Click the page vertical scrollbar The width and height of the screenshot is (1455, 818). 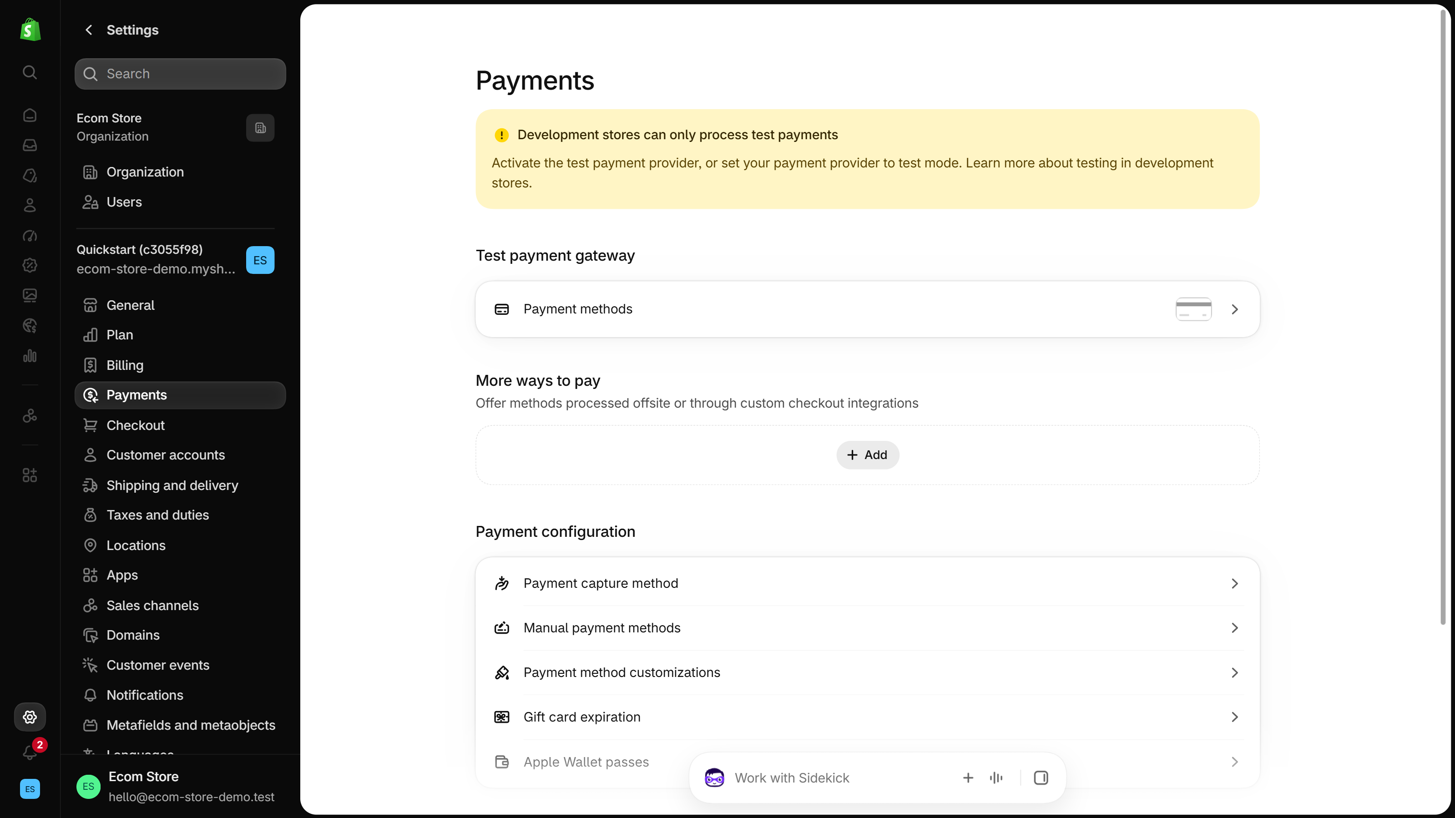coord(1443,316)
